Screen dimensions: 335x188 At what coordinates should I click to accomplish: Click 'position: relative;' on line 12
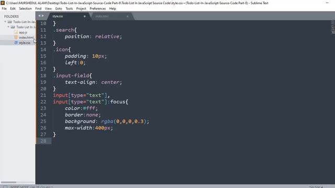(x=93, y=37)
